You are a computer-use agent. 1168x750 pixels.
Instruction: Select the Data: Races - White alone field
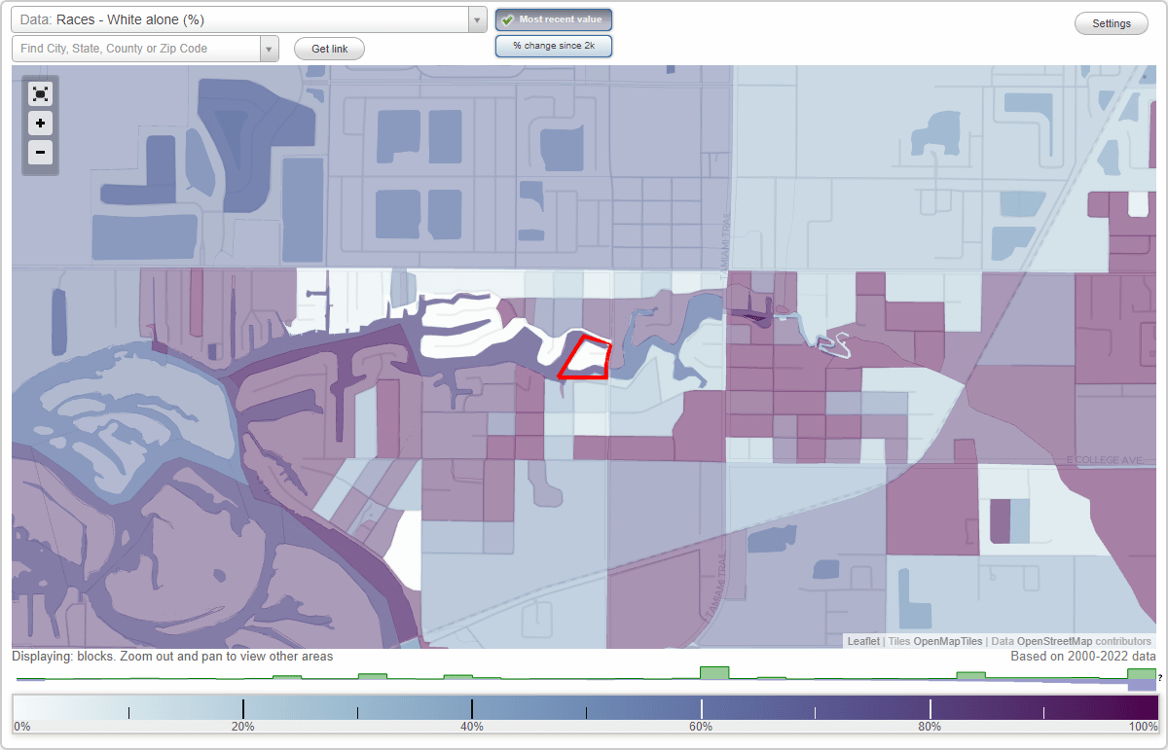tap(239, 19)
